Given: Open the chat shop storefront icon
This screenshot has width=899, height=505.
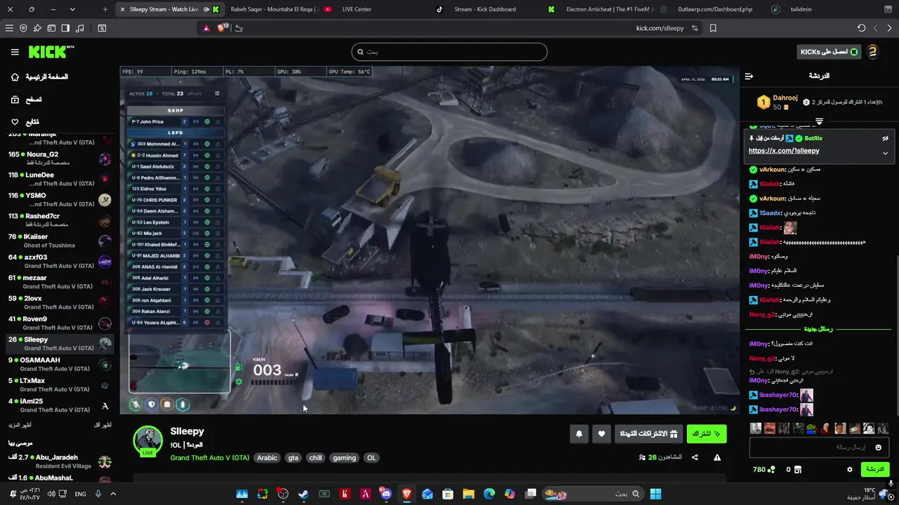Looking at the screenshot, I should pos(799,469).
